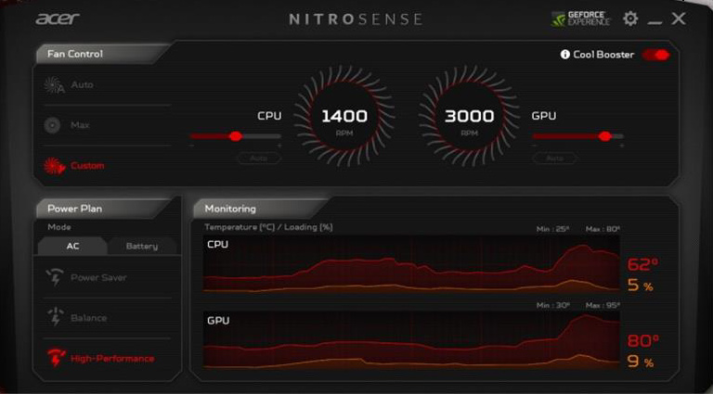713x394 pixels.
Task: Toggle the Cool Booster switch
Action: click(656, 55)
